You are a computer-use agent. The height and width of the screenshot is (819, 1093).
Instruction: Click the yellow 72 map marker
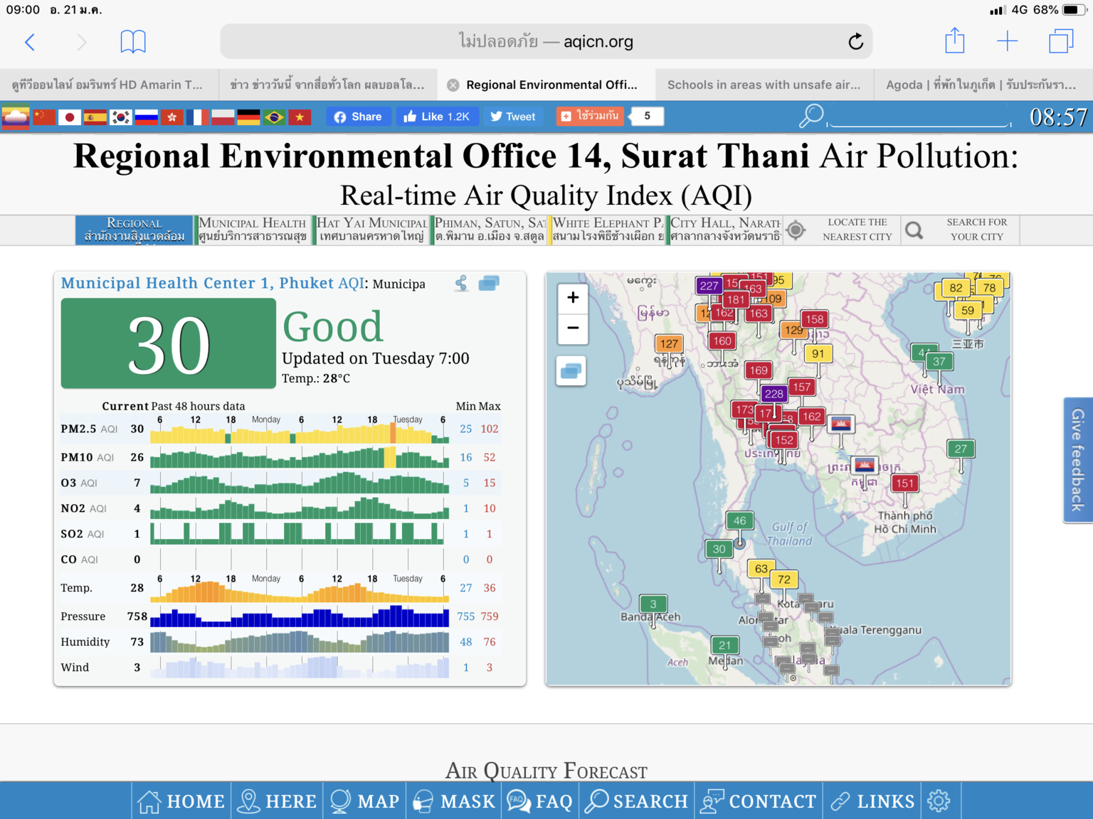(x=783, y=579)
